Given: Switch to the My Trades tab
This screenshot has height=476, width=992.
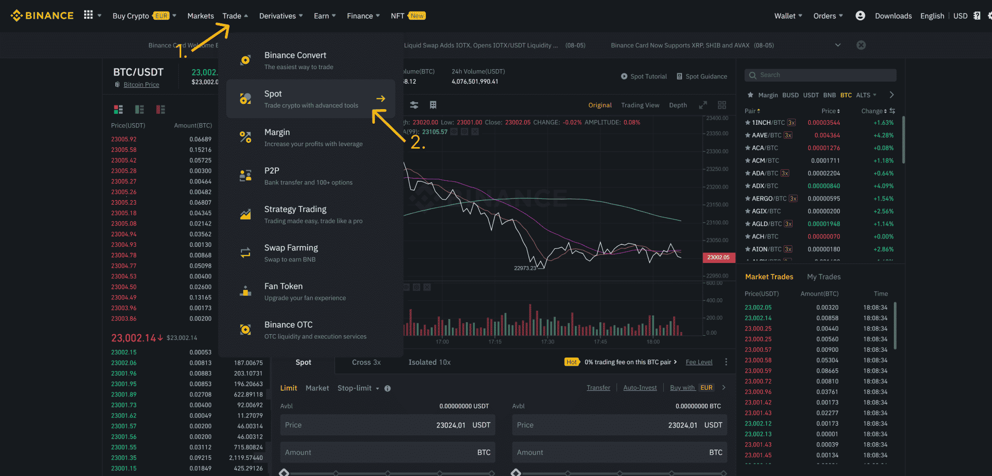Looking at the screenshot, I should coord(823,277).
